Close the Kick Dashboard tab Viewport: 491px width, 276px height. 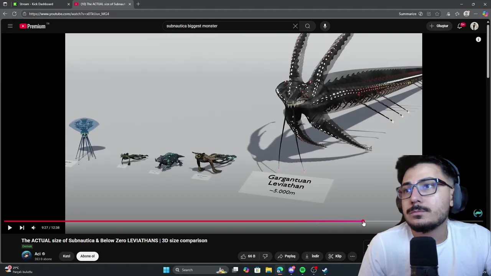[69, 4]
